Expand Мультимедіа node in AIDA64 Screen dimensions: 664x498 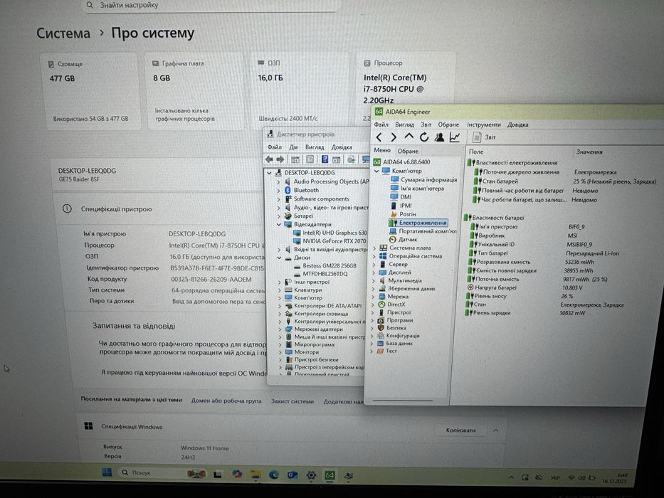point(374,280)
